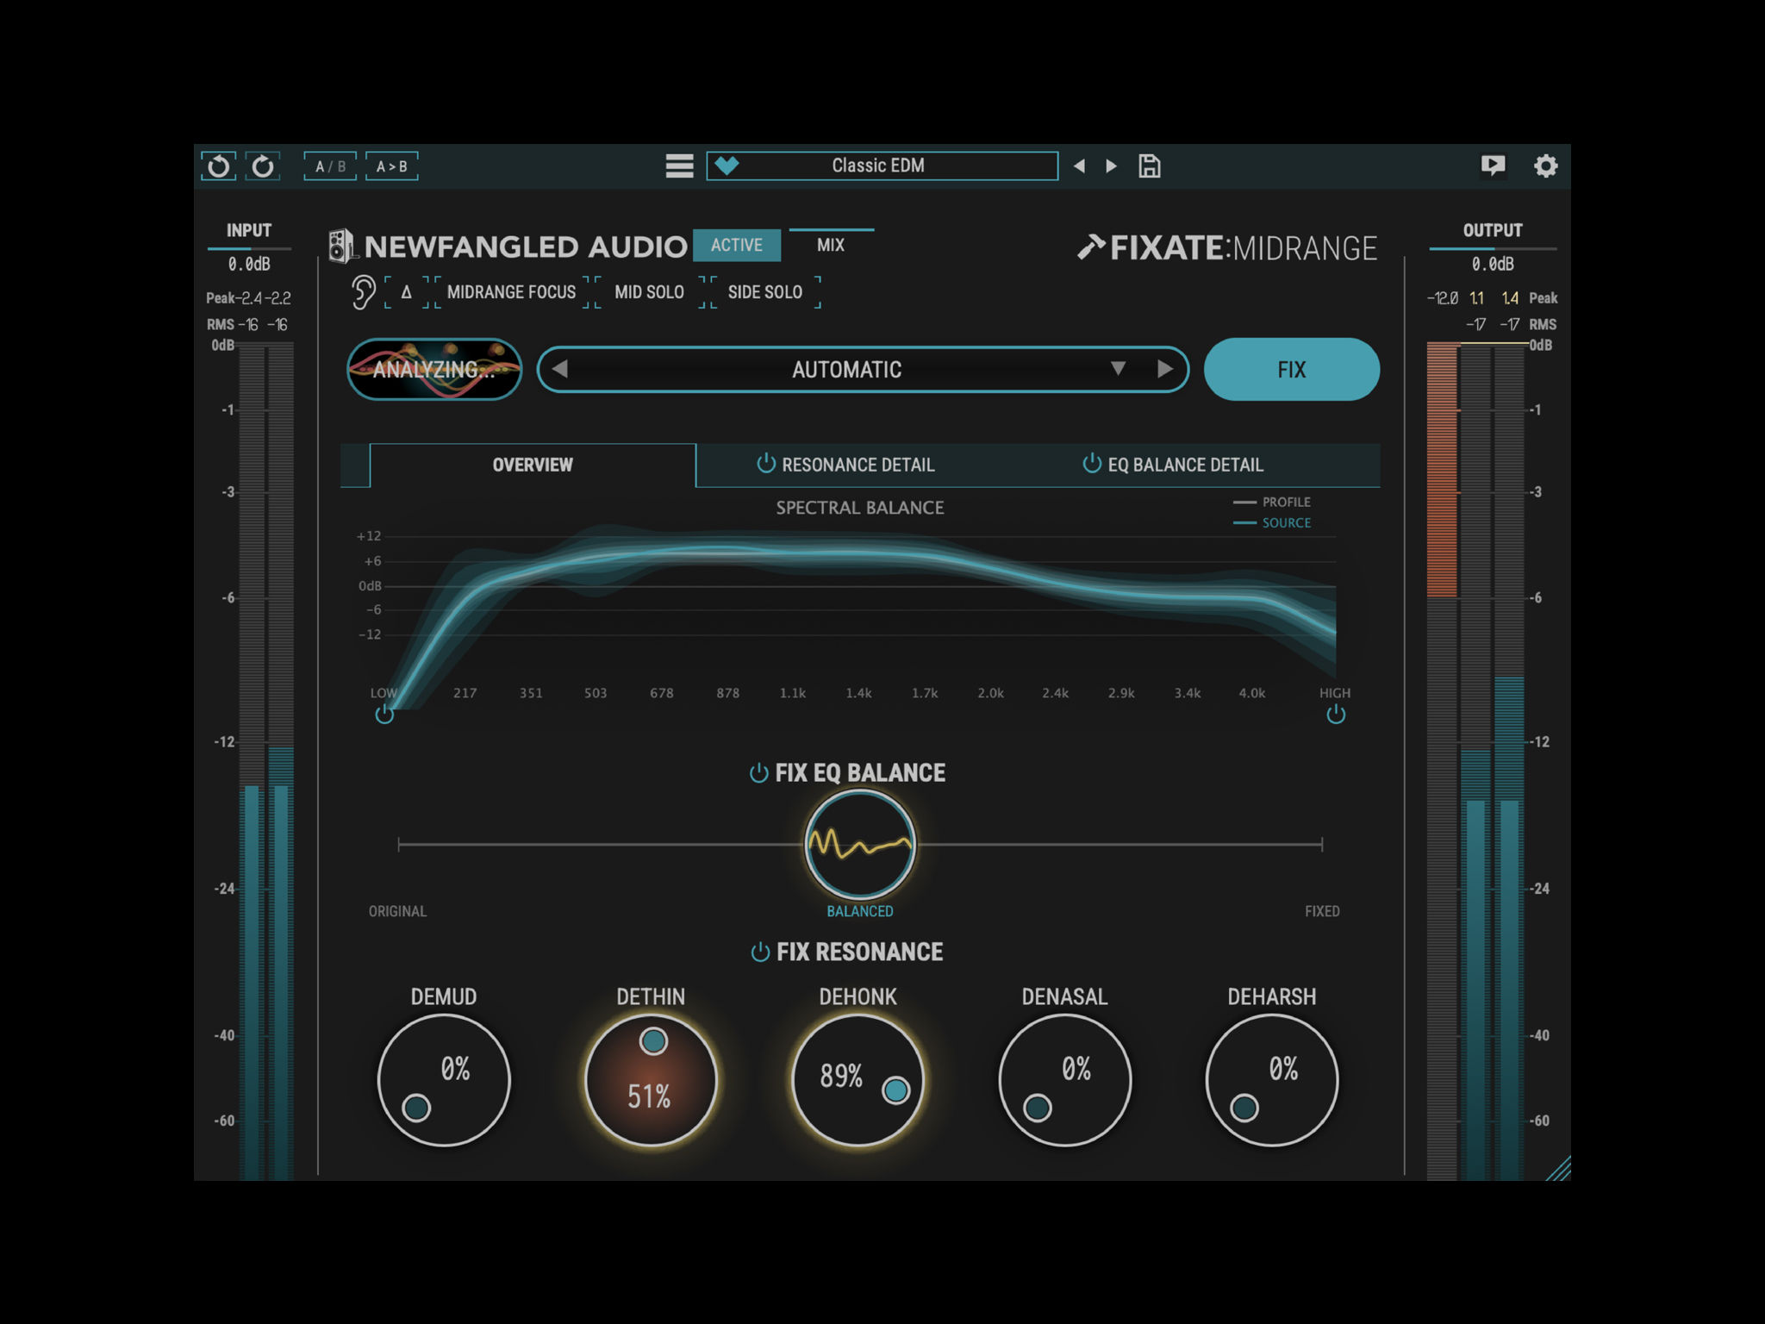Click the DEMUD knob
The image size is (1765, 1324).
[444, 1080]
